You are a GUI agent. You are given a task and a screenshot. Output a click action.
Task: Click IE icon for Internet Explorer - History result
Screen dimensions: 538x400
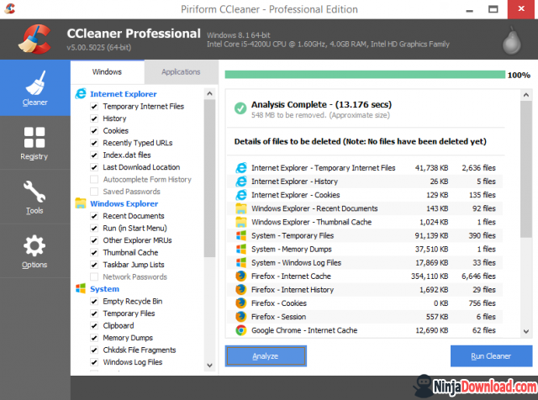[241, 182]
